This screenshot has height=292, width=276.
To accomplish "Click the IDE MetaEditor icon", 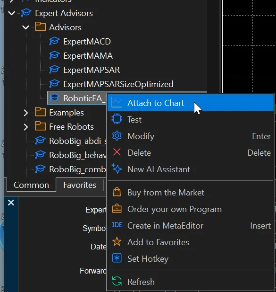I will (x=117, y=225).
